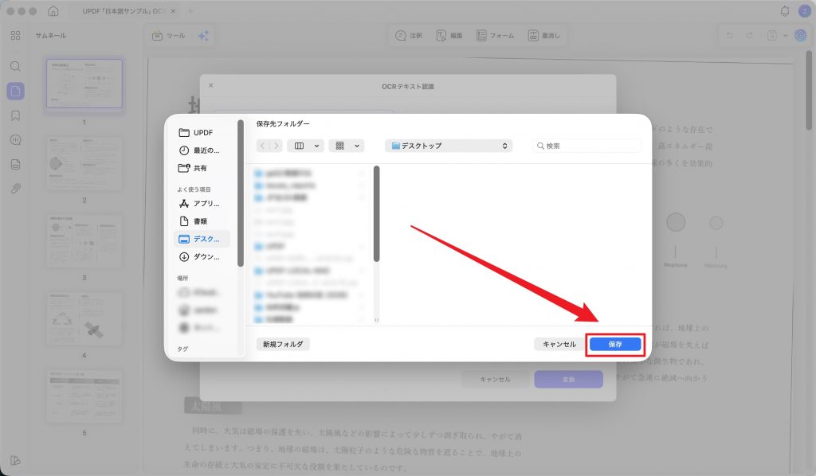Open the search icon in left rail
816x476 pixels.
tap(16, 67)
